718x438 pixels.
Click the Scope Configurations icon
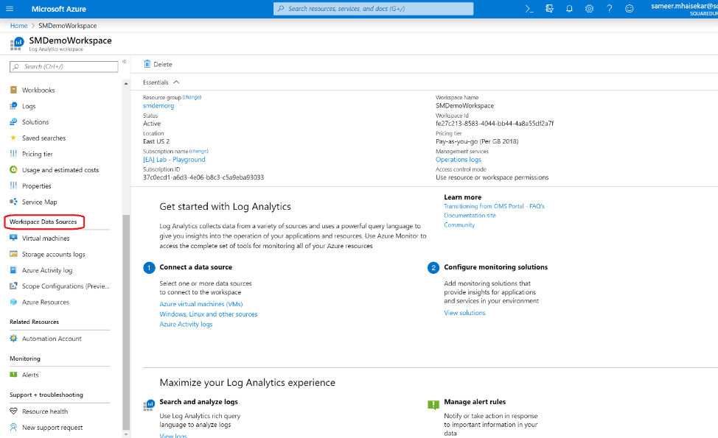(x=14, y=286)
